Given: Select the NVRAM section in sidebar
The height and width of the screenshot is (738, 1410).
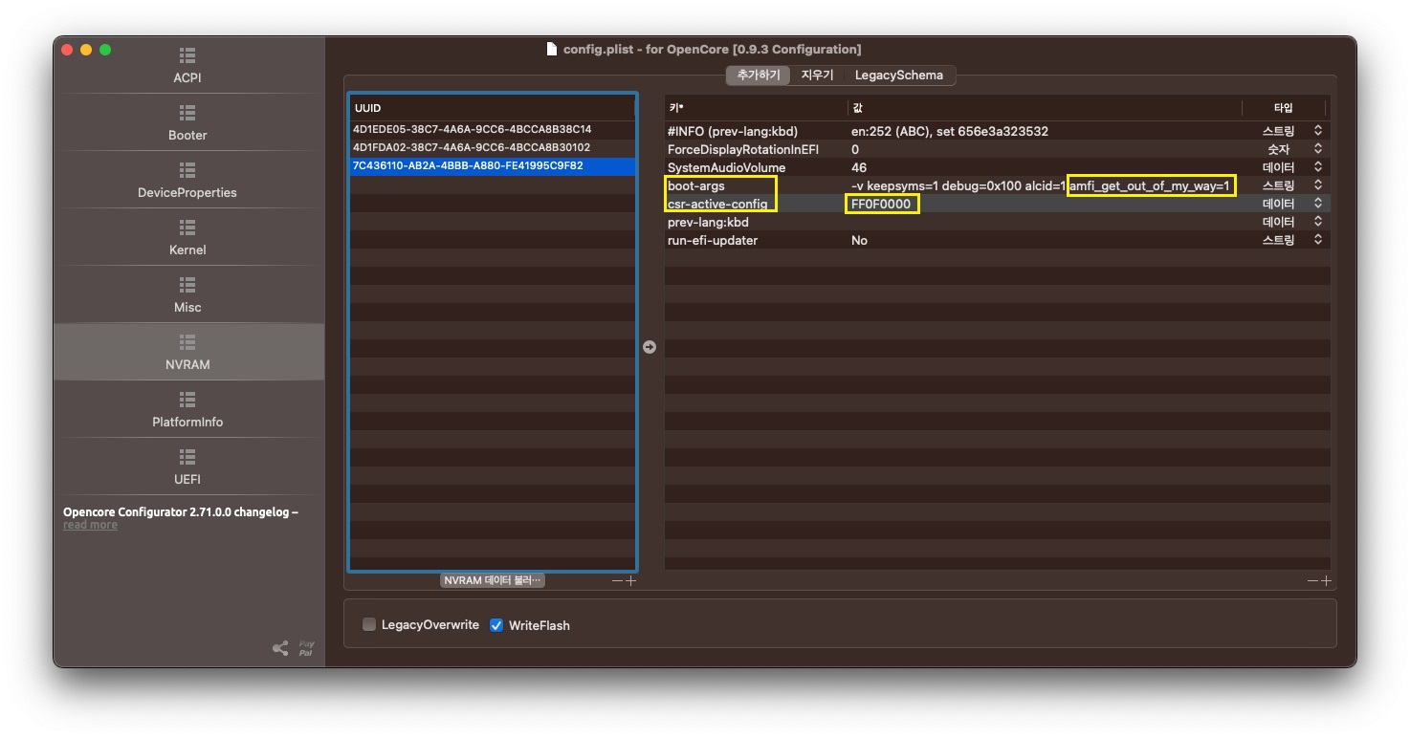Looking at the screenshot, I should pos(187,352).
